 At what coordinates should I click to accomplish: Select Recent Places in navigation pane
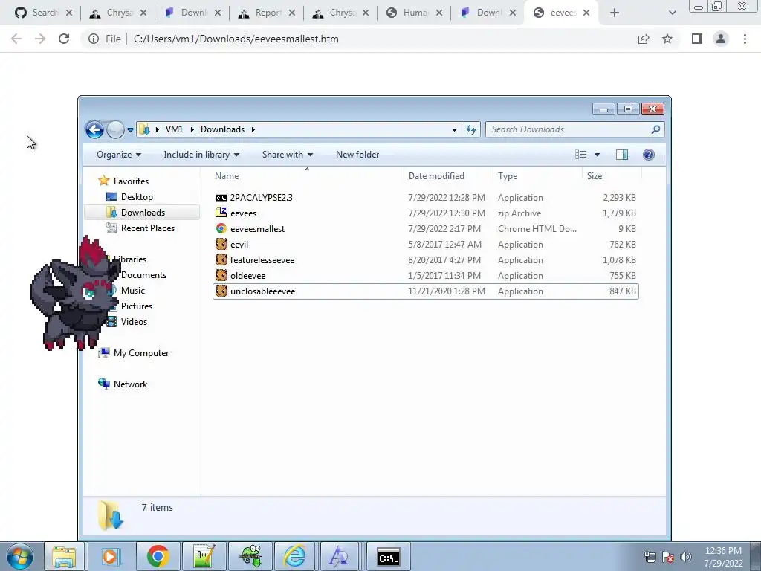tap(148, 228)
